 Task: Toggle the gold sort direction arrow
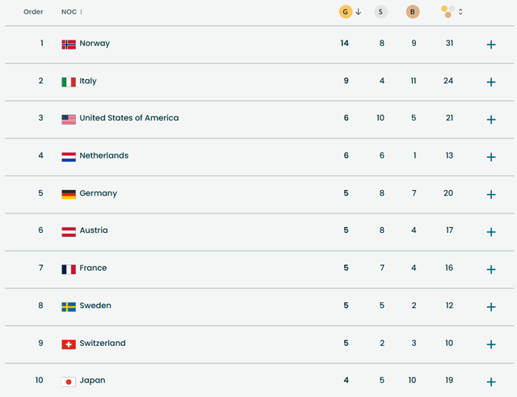(358, 11)
